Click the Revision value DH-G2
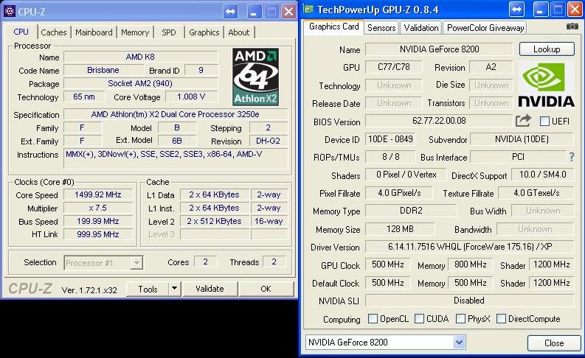The width and height of the screenshot is (585, 358). (x=268, y=141)
